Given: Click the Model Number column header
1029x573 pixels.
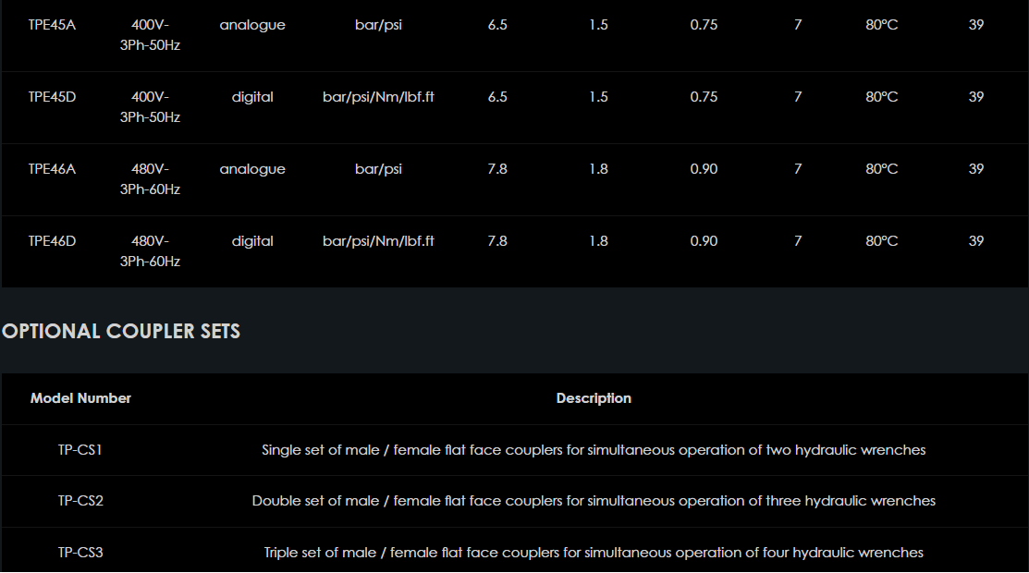Looking at the screenshot, I should coord(80,398).
